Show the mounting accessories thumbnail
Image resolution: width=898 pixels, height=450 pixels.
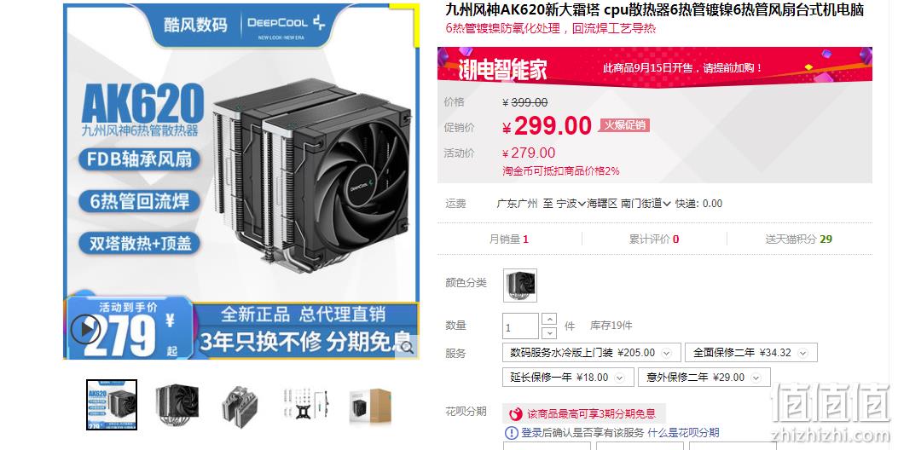pos(306,404)
